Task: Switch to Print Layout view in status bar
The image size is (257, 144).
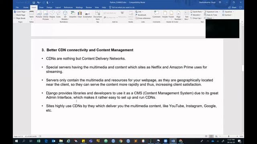Action: (x=211, y=136)
